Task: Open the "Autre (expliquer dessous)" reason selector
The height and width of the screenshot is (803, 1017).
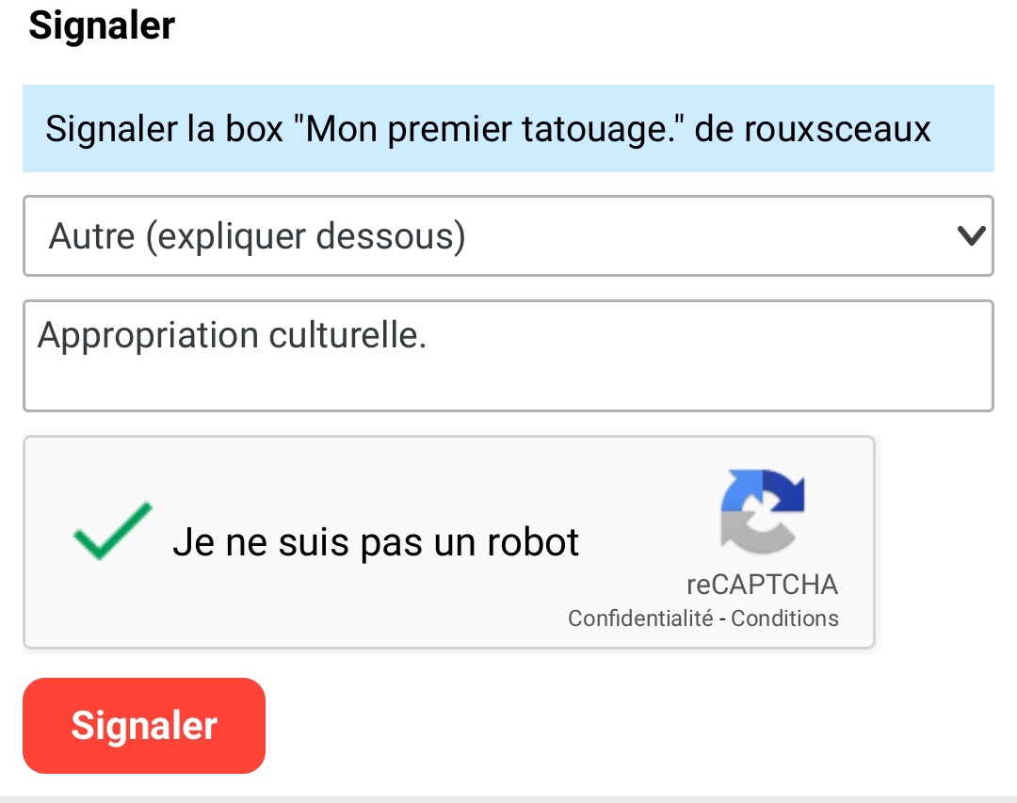Action: pos(507,236)
